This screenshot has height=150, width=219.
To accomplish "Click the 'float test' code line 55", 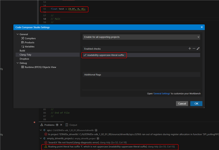I will (68, 9).
